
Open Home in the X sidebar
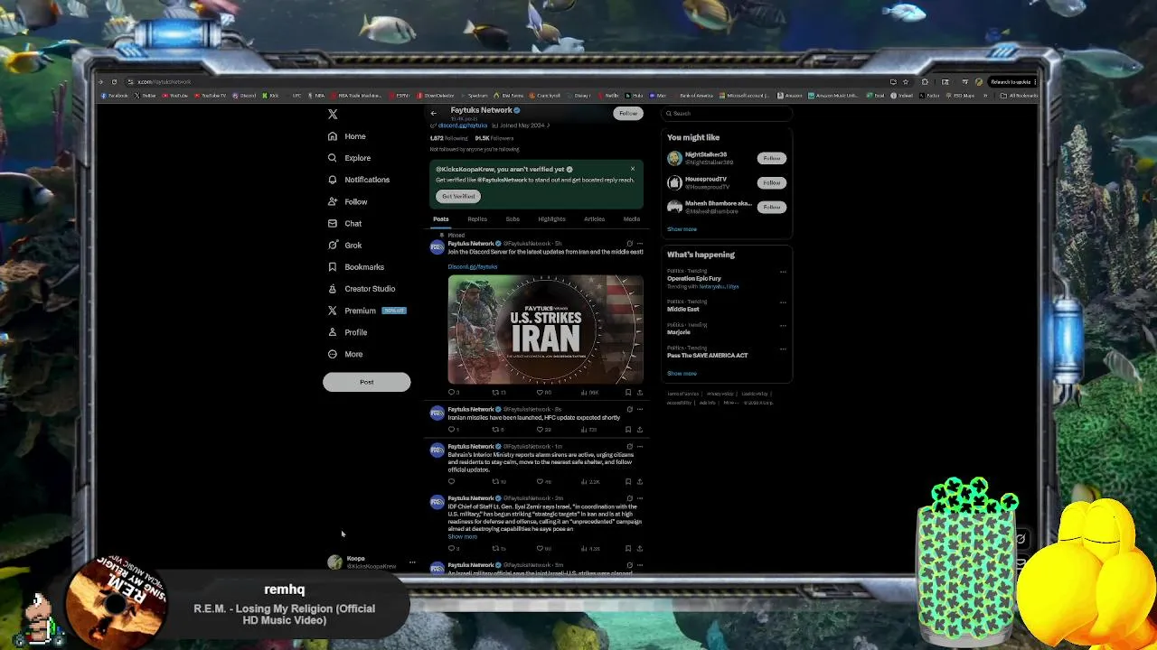pyautogui.click(x=347, y=136)
